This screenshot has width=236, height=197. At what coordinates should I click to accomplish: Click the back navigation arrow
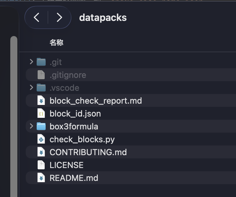(37, 17)
